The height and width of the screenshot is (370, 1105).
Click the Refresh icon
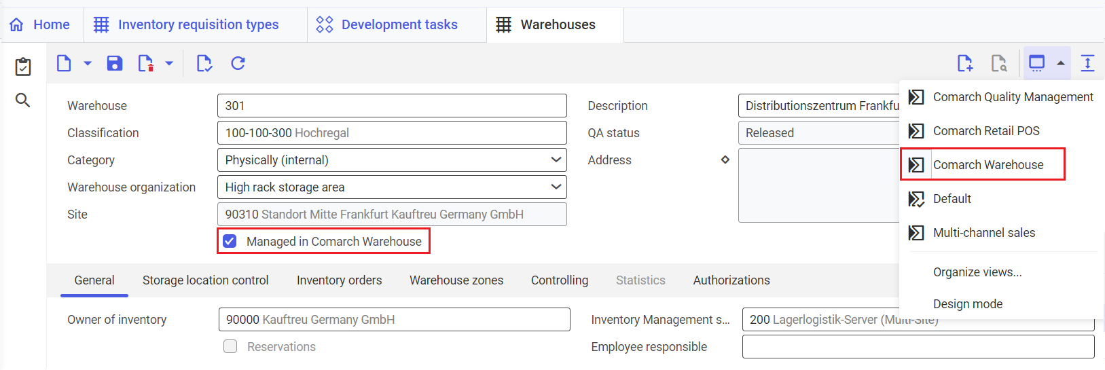[x=238, y=63]
